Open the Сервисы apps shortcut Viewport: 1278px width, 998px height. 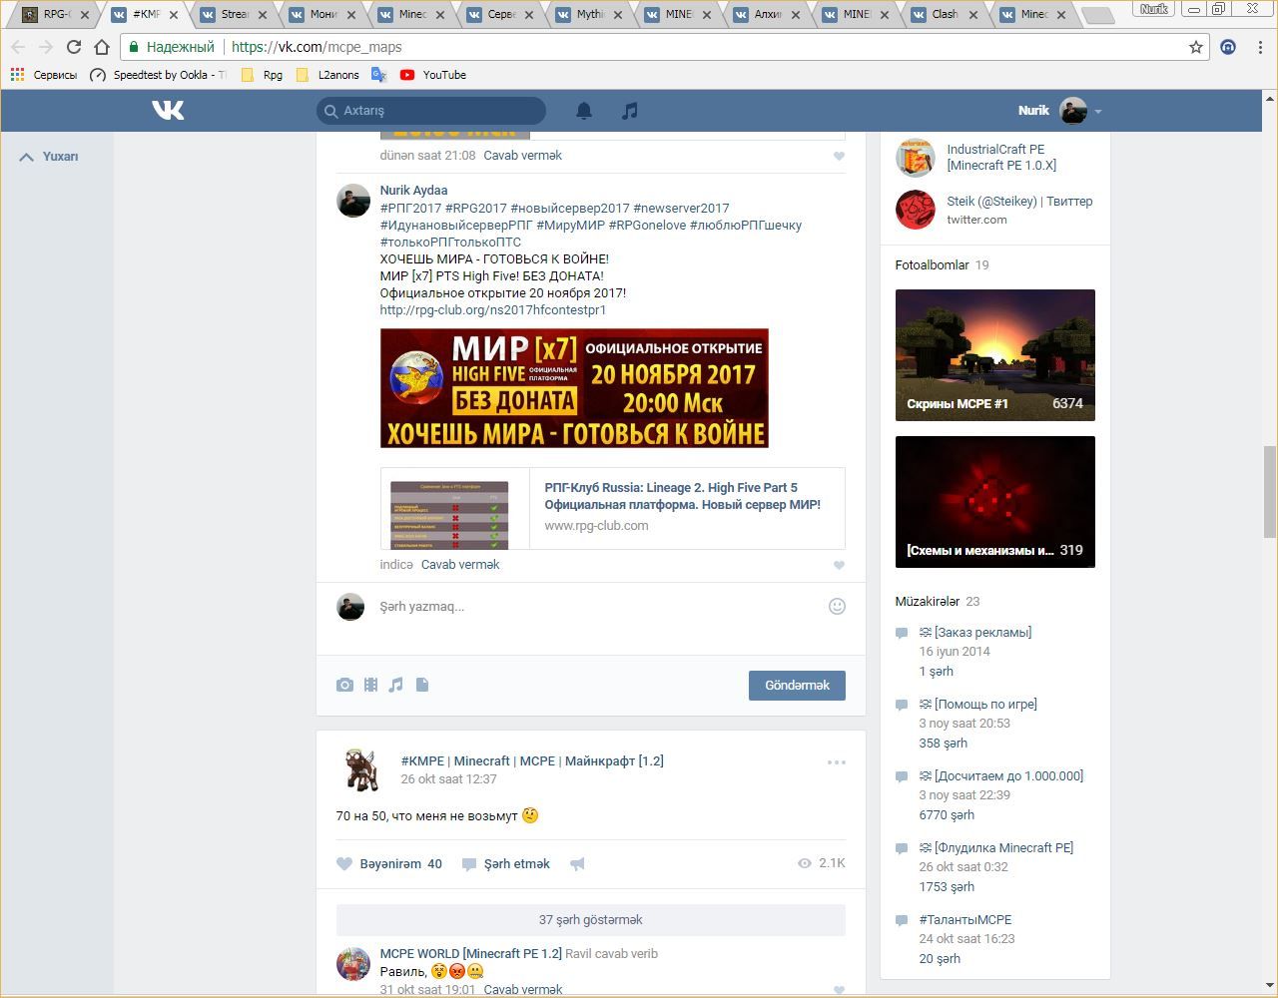coord(43,75)
